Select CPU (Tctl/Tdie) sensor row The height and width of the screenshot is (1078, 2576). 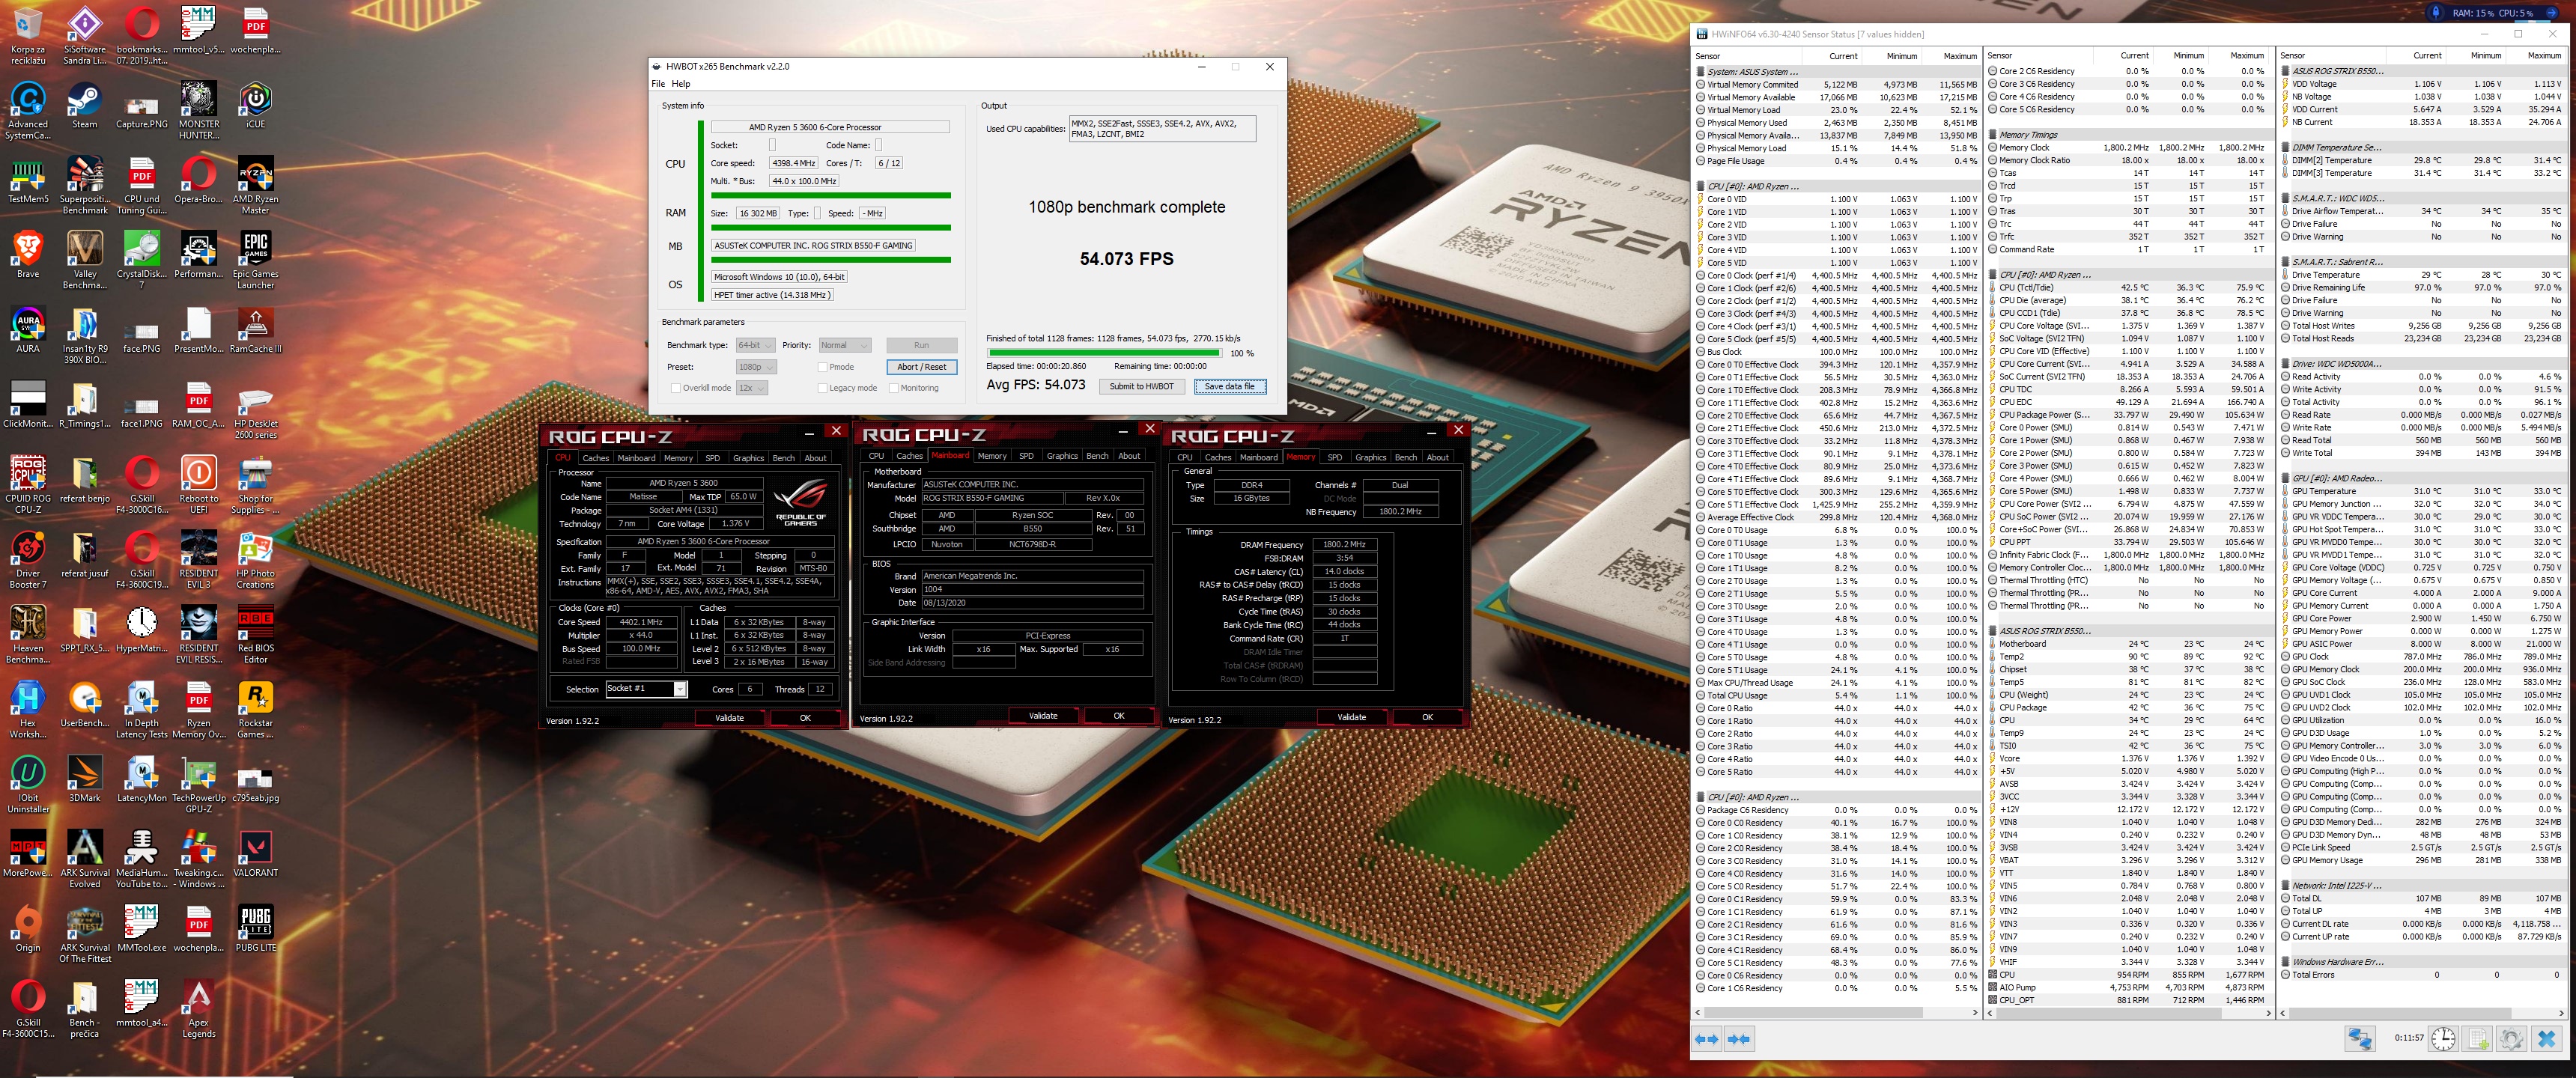point(2128,288)
